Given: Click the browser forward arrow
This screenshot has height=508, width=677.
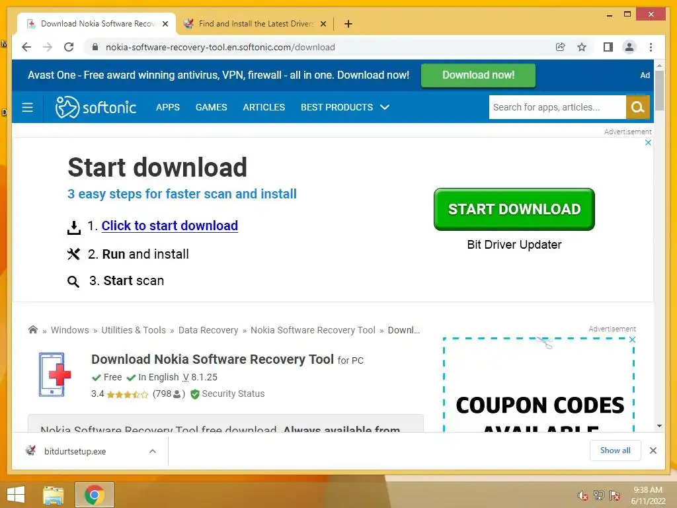Looking at the screenshot, I should click(x=48, y=47).
